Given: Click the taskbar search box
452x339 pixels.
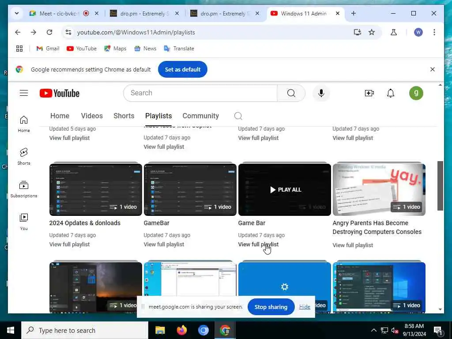Looking at the screenshot, I should tap(85, 330).
